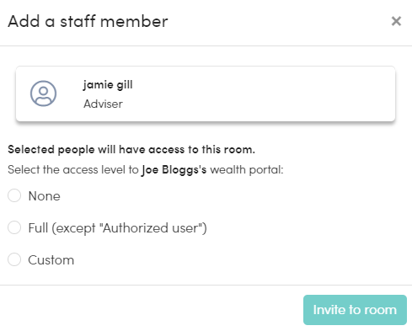The image size is (412, 331).
Task: Click the word "member" in dialog title
Action: [134, 21]
